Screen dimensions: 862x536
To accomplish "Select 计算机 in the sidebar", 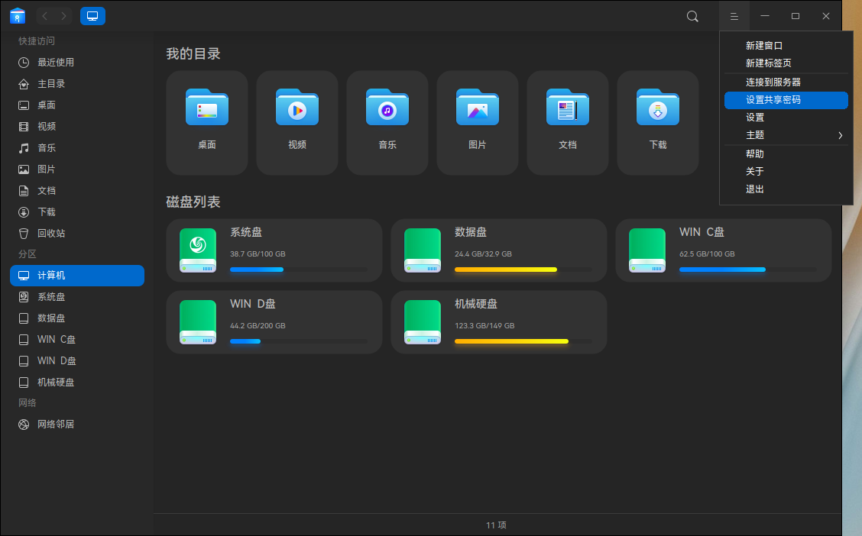I will [x=77, y=276].
